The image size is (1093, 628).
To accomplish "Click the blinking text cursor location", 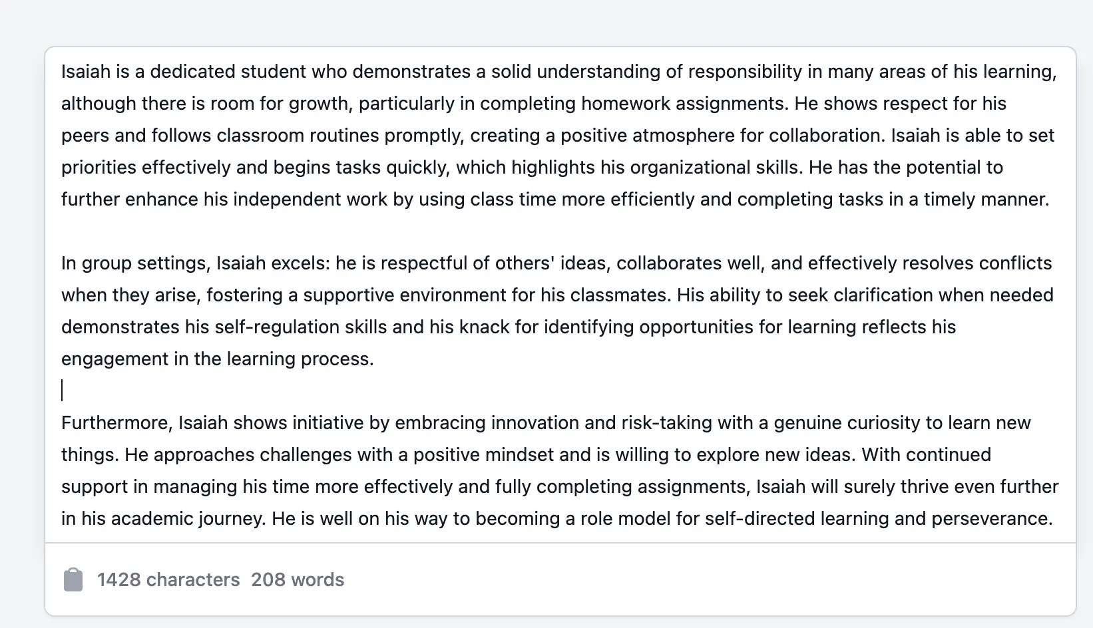I will [63, 391].
